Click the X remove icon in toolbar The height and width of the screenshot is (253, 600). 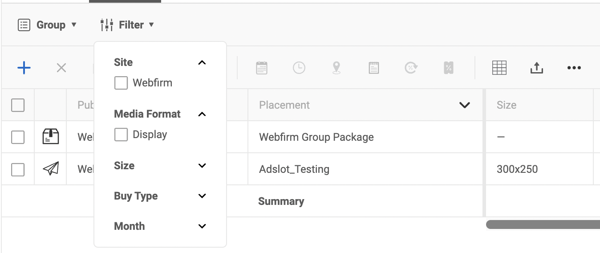pyautogui.click(x=61, y=68)
